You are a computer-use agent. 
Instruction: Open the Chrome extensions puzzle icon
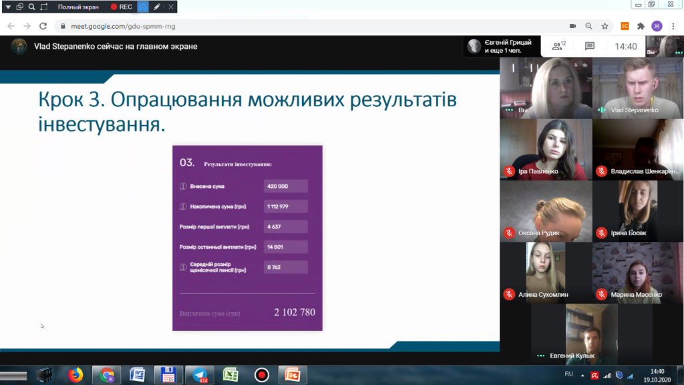[641, 26]
